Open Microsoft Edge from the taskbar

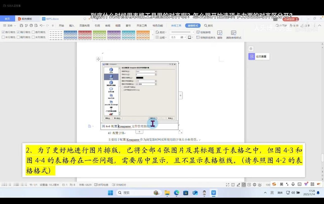pyautogui.click(x=176, y=193)
